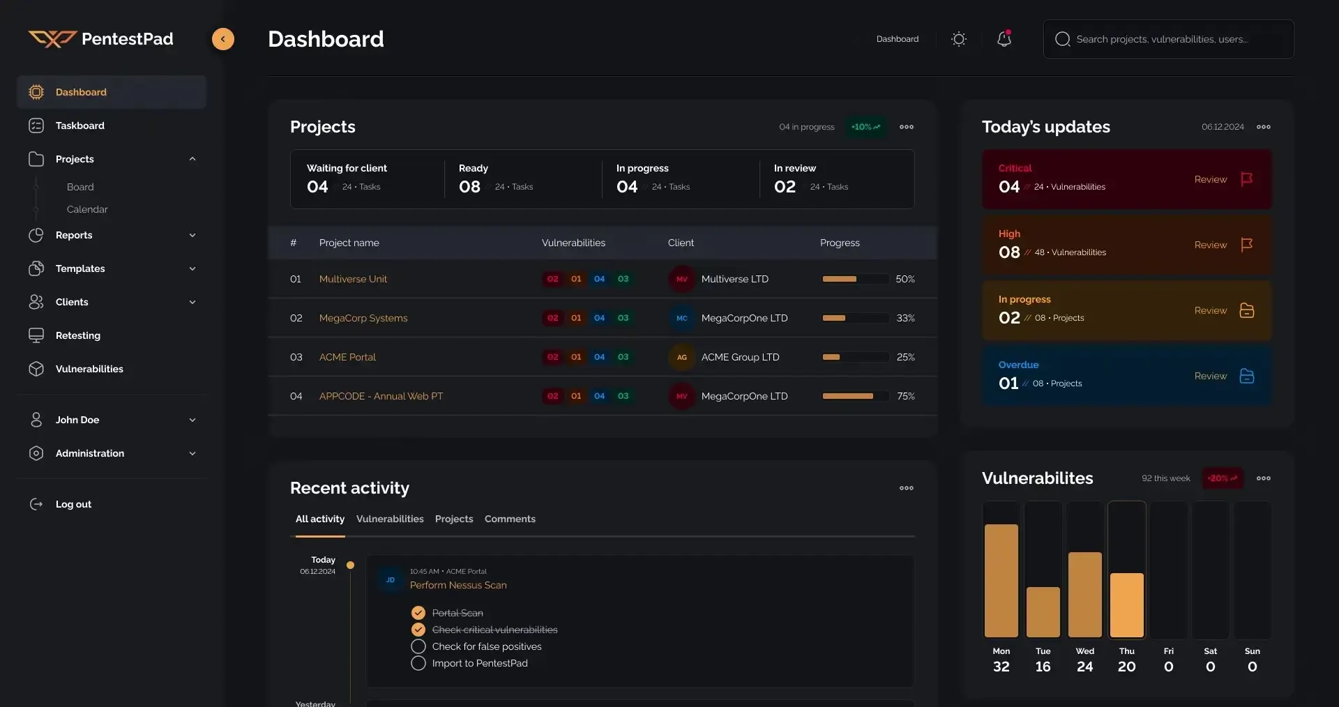The width and height of the screenshot is (1339, 707).
Task: Uncheck the Check critical vulnerabilities task
Action: [x=418, y=630]
